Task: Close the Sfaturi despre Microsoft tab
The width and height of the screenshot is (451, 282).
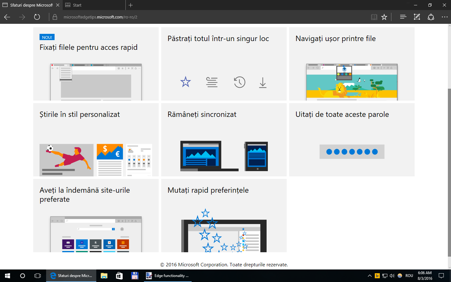Action: pyautogui.click(x=58, y=5)
